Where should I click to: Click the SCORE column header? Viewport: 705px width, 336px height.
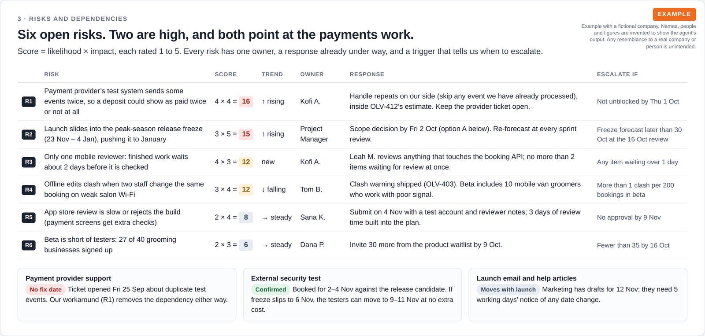coord(226,74)
